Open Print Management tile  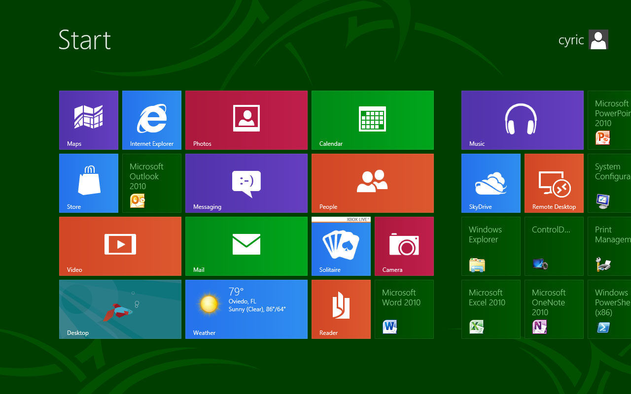tap(609, 246)
